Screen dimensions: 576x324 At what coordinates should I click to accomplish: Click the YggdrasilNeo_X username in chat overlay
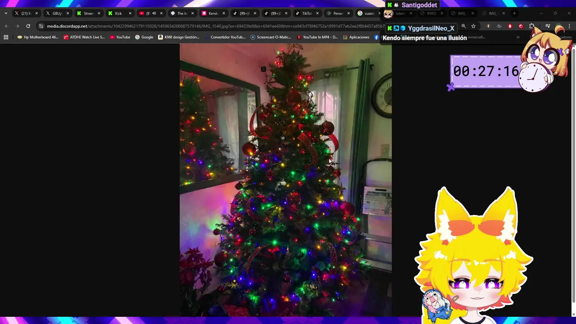431,28
